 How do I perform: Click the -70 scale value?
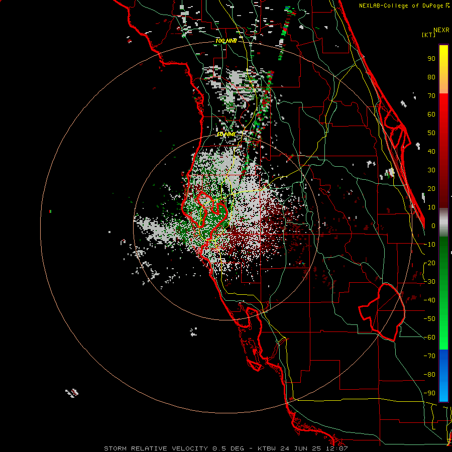point(429,356)
